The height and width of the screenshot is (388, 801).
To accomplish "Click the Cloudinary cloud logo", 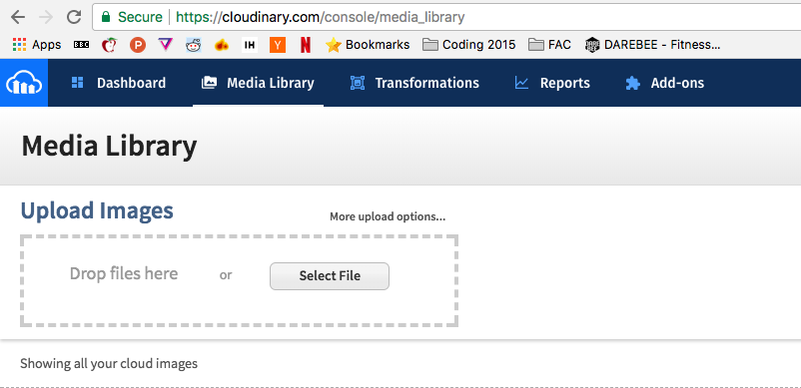I will (x=24, y=83).
